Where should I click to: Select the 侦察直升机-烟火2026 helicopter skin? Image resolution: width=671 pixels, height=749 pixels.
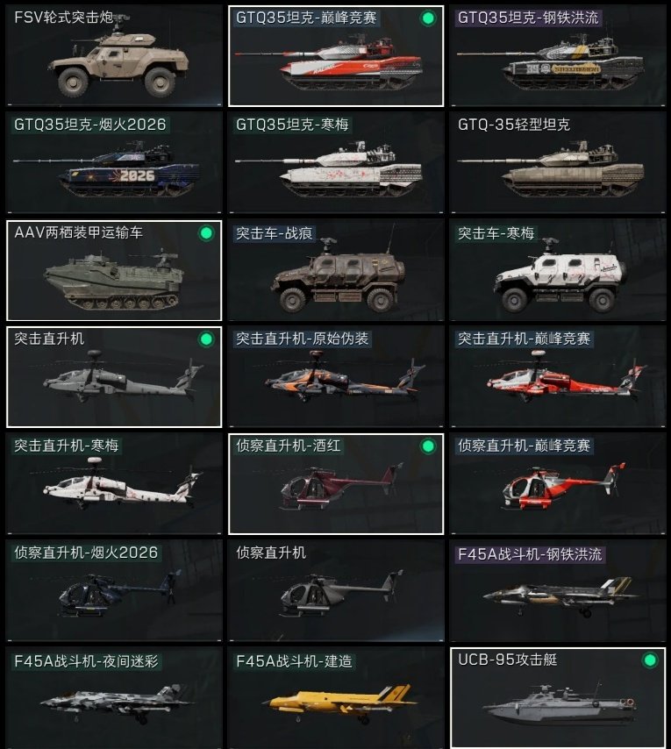point(114,591)
